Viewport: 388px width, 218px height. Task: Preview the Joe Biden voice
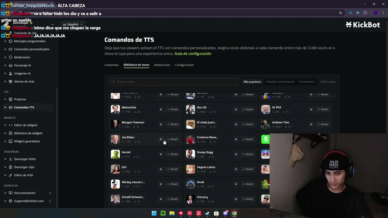[x=161, y=139]
